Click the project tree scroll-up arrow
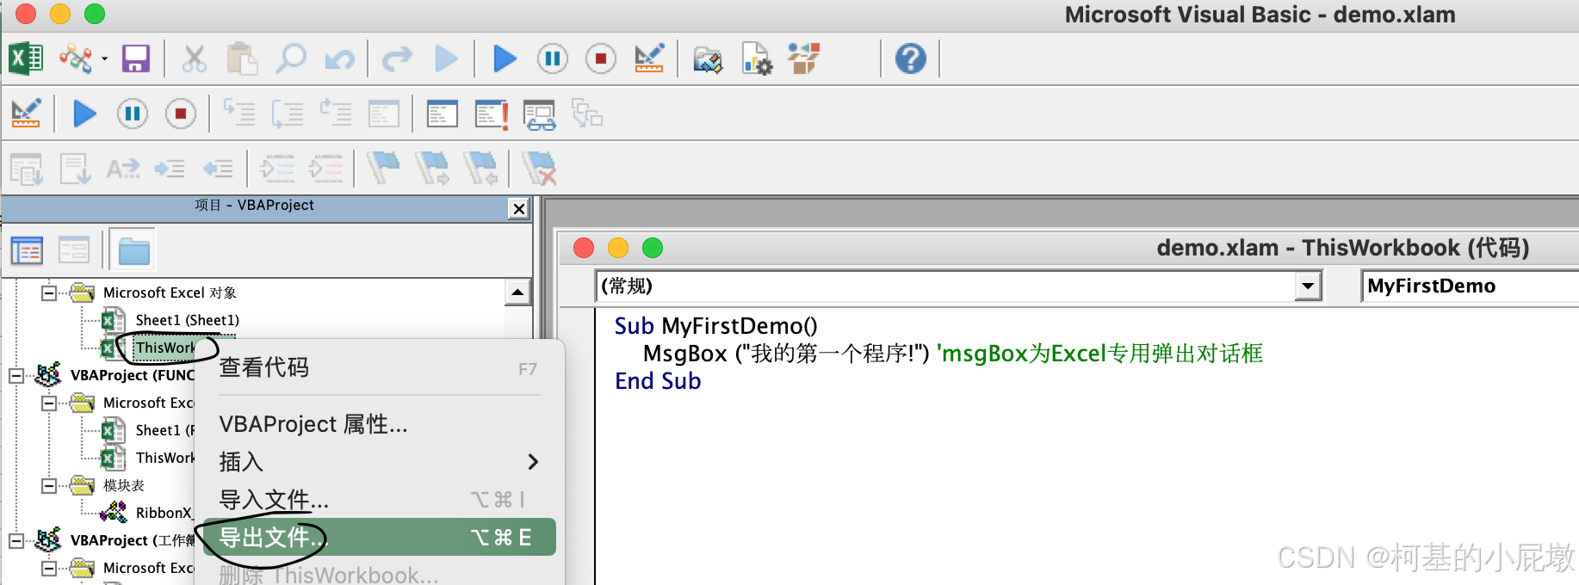1579x585 pixels. 517,292
